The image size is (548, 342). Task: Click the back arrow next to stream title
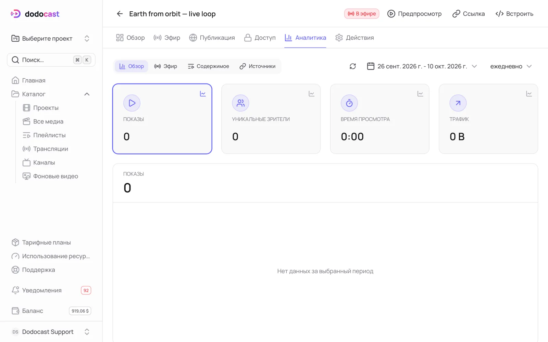click(120, 14)
